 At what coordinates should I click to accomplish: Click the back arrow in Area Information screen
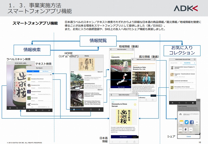[111, 49]
